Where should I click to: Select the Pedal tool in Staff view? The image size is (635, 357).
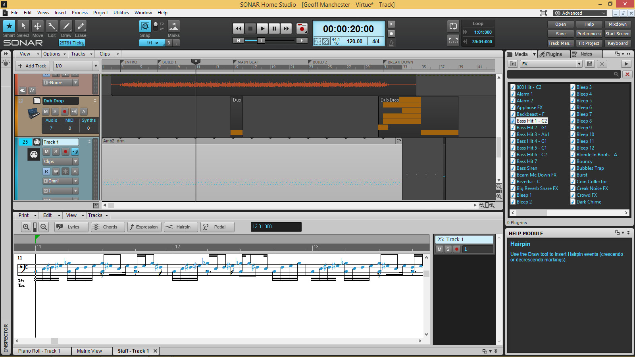(217, 226)
